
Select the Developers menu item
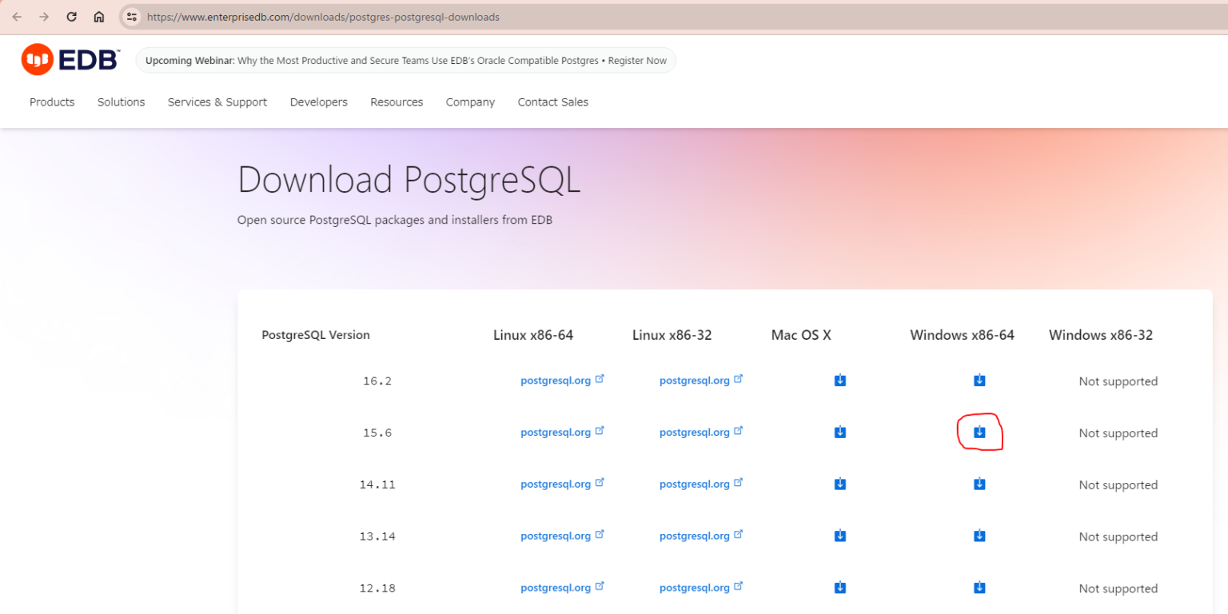tap(318, 102)
